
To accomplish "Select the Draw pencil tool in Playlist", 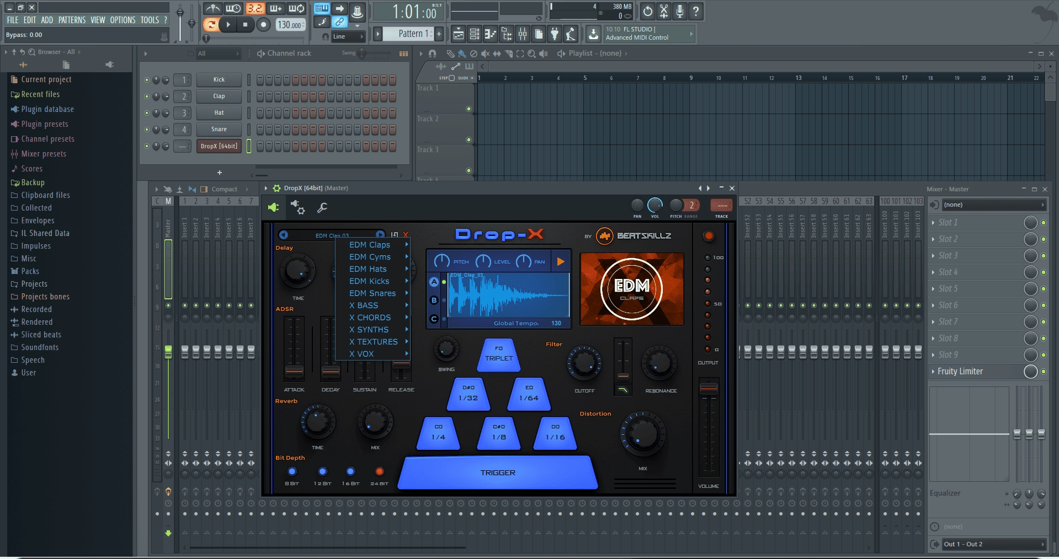I will click(x=451, y=53).
